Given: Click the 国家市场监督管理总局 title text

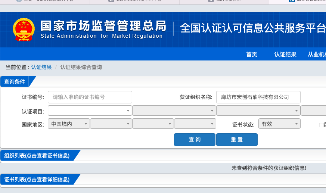Looking at the screenshot, I should click(x=103, y=26).
